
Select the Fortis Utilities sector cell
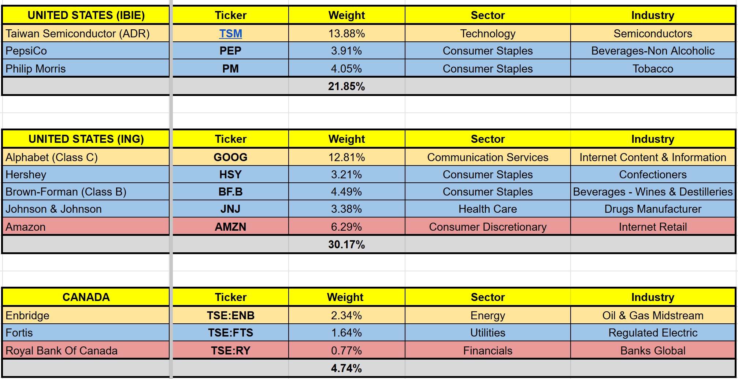click(487, 333)
